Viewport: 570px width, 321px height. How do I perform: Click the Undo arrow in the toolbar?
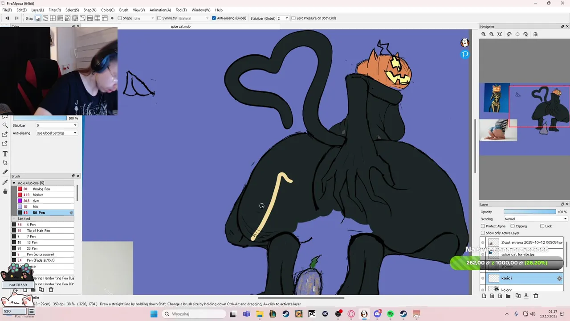[7, 18]
